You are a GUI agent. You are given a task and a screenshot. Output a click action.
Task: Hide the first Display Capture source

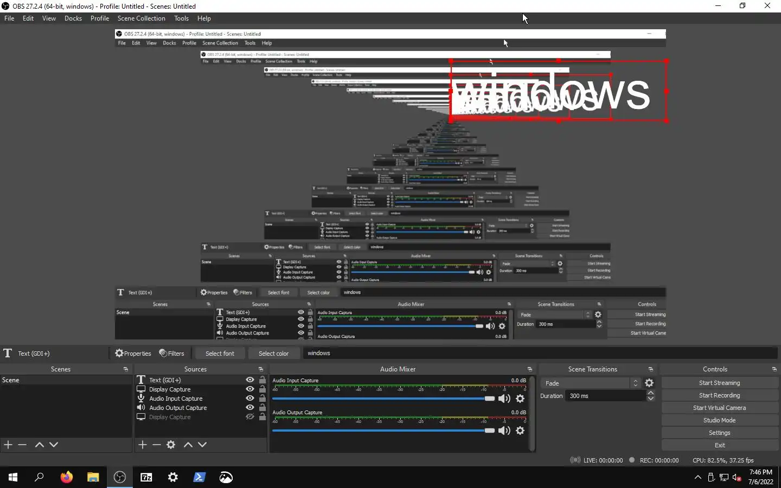pyautogui.click(x=250, y=389)
